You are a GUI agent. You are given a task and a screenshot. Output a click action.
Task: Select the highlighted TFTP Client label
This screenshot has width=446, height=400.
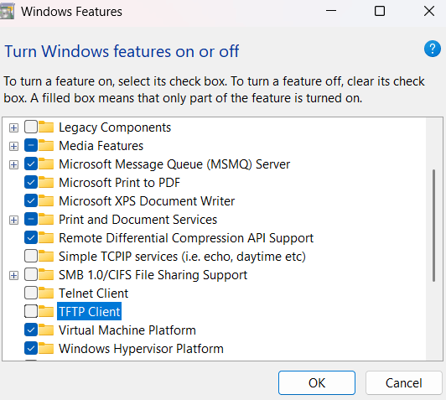click(90, 311)
